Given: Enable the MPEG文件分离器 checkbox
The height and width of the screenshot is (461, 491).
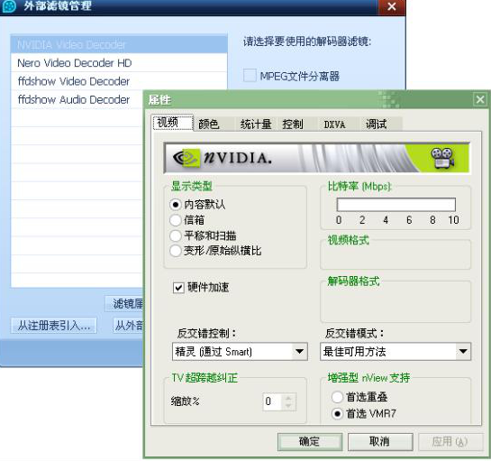Looking at the screenshot, I should 250,76.
